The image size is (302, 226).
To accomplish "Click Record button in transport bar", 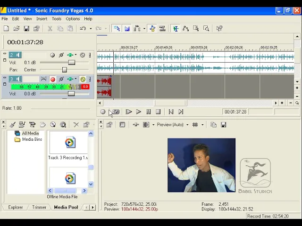I will [x=103, y=112].
